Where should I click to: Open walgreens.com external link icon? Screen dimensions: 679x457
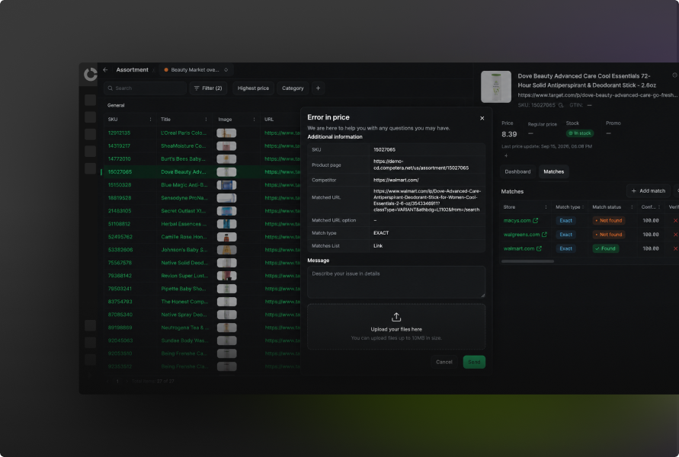544,235
